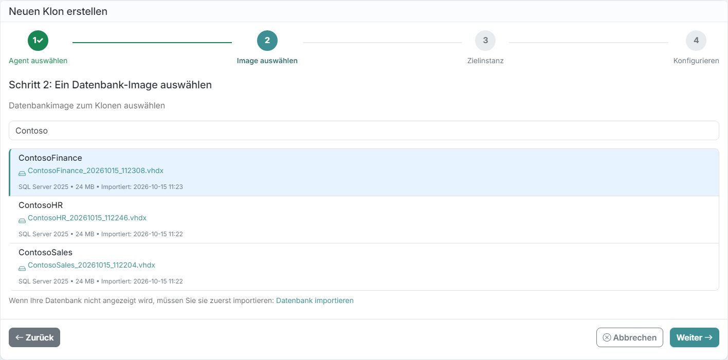Select the ContosoHR database image
Image resolution: width=728 pixels, height=360 pixels.
coord(364,220)
